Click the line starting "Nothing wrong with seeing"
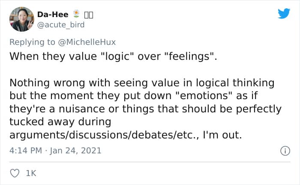Screen dimensions: 300x185 point(141,82)
